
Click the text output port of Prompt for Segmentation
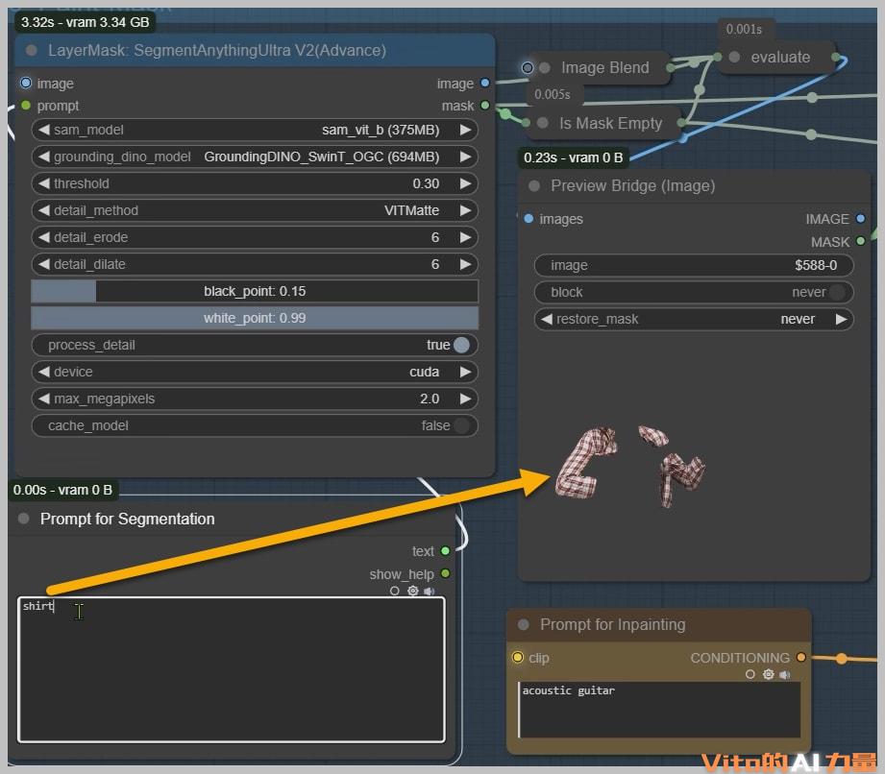click(x=445, y=551)
